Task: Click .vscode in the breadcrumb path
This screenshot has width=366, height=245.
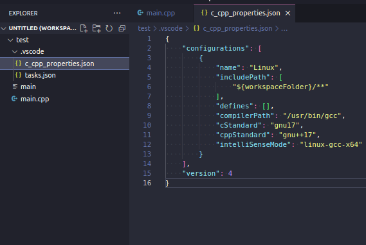Action: pos(170,28)
